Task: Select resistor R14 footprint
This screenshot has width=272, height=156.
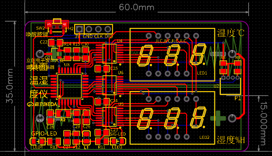Action: click(x=67, y=54)
